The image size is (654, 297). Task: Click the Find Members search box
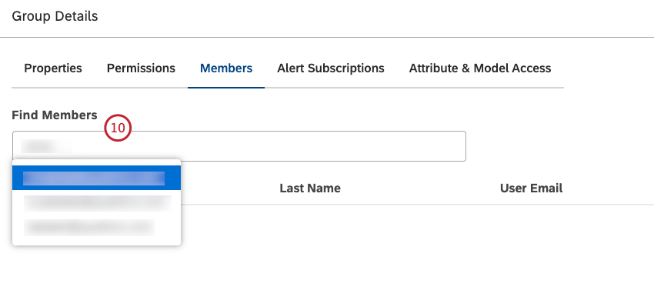pos(239,146)
